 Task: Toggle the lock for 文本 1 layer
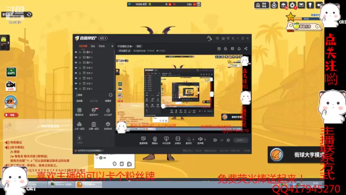(80, 89)
